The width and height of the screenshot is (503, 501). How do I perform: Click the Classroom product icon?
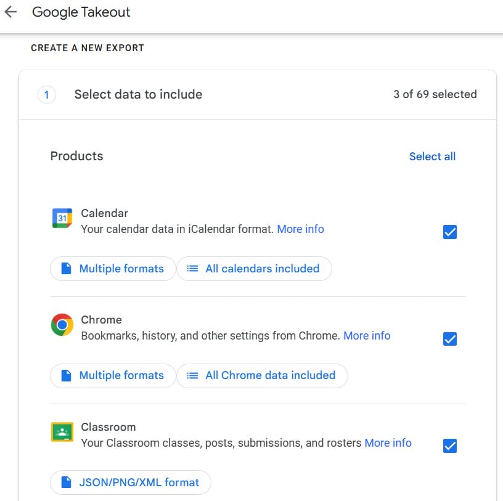[62, 432]
